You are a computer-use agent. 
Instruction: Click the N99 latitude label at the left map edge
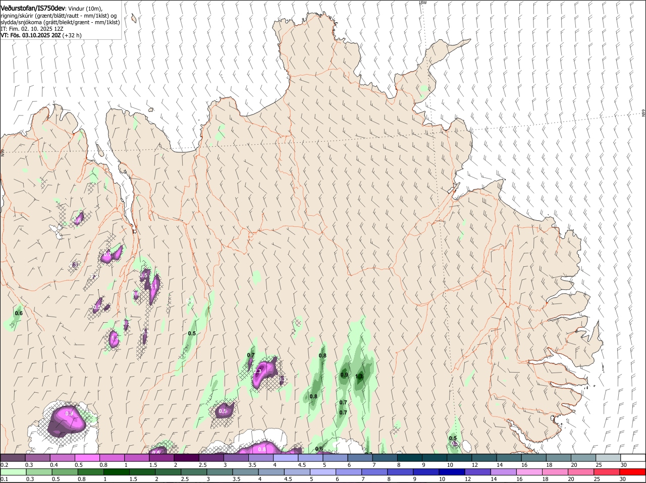pos(3,152)
